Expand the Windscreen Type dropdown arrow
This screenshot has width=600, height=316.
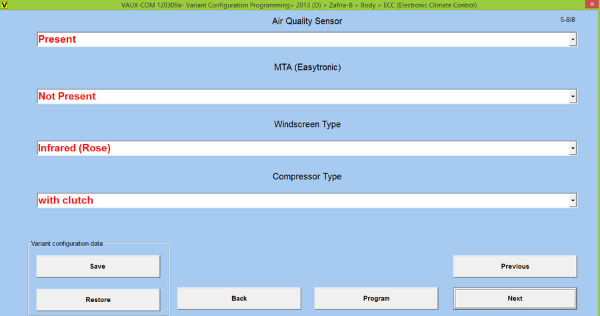[x=573, y=149]
